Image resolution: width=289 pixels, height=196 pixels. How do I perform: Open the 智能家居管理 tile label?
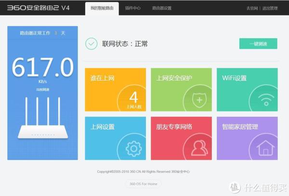coord(240,127)
